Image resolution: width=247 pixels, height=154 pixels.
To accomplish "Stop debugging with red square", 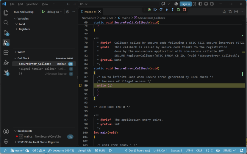I will pos(184,10).
